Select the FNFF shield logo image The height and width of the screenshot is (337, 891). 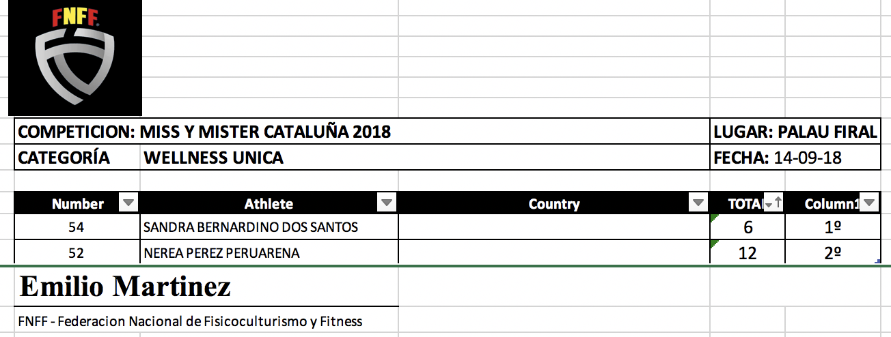75,58
